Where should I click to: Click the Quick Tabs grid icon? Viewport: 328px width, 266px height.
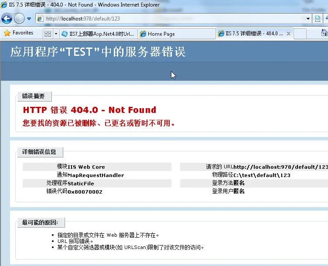tap(48, 34)
